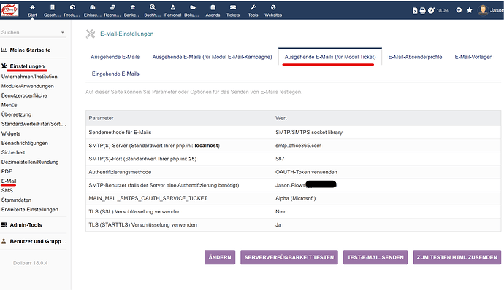504x290 pixels.
Task: Click the ÄNDERN button
Action: [220, 257]
